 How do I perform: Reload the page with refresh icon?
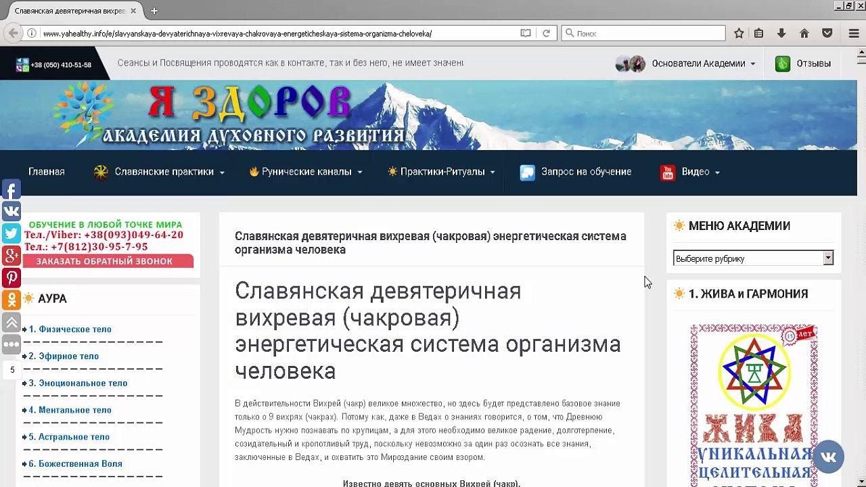546,33
